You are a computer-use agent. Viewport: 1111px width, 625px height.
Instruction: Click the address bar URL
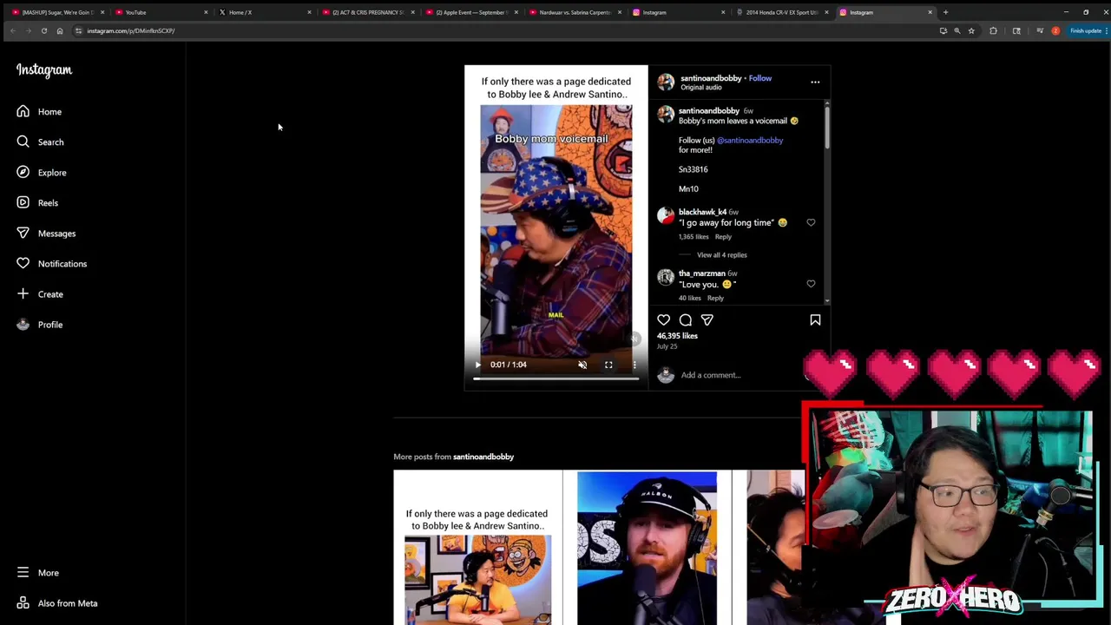[x=130, y=31]
